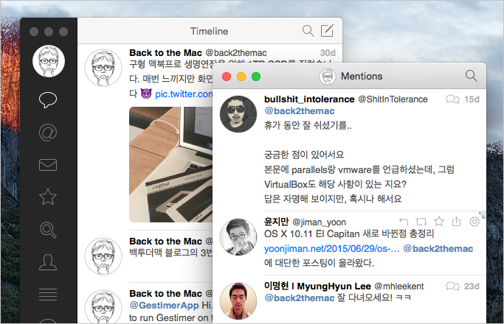Viewport: 504px width, 324px height.
Task: Click Back to the Mac name on first tweet
Action: coord(165,52)
